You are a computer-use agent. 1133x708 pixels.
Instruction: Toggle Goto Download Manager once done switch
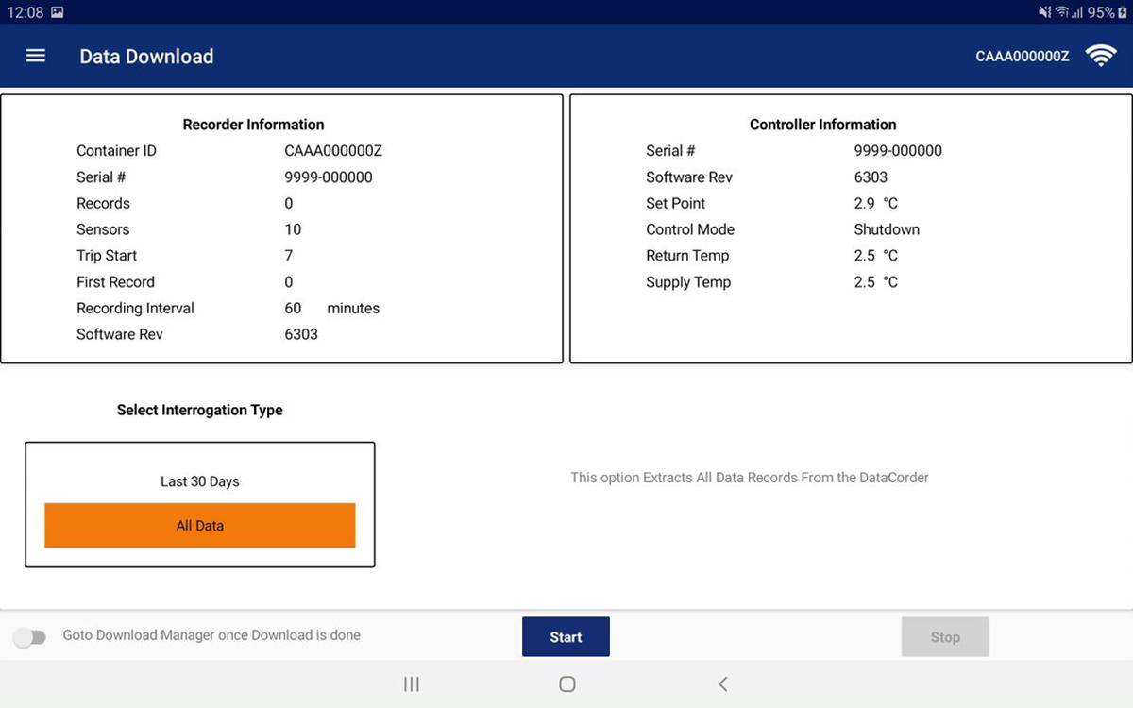tap(29, 637)
